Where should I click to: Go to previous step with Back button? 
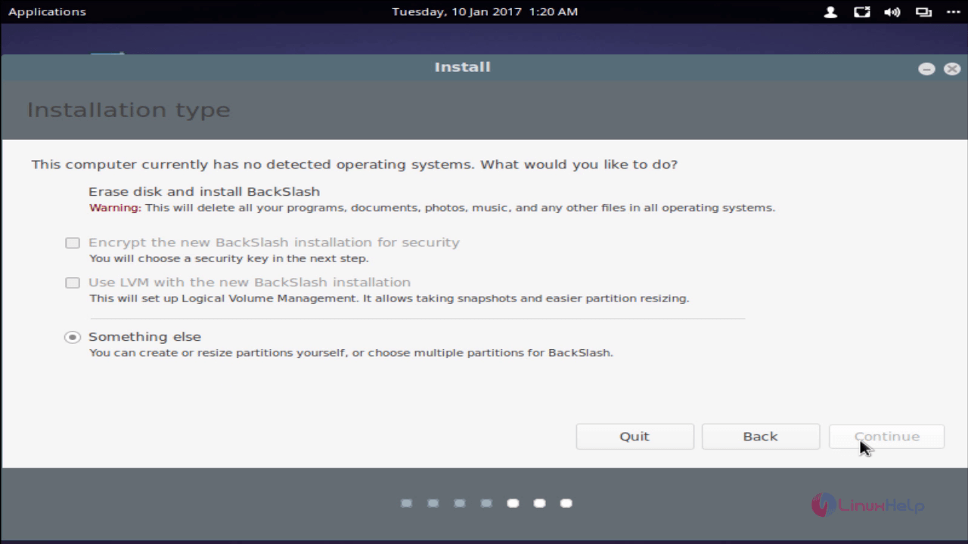[x=760, y=437]
